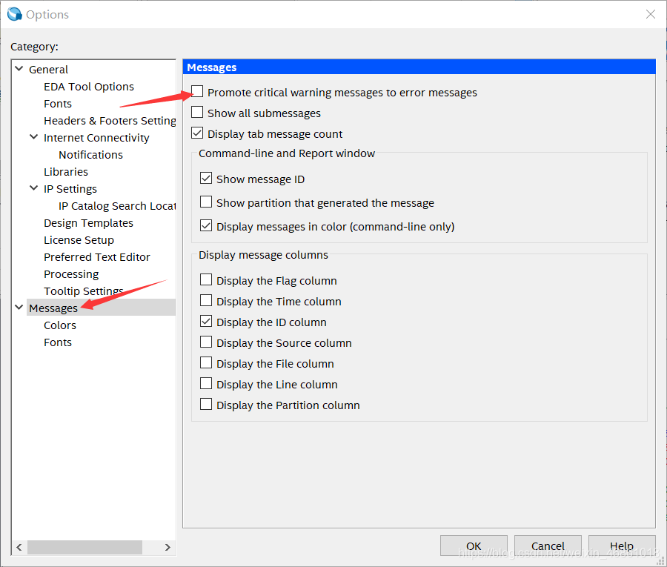
Task: Uncheck Display the ID column
Action: [x=206, y=322]
